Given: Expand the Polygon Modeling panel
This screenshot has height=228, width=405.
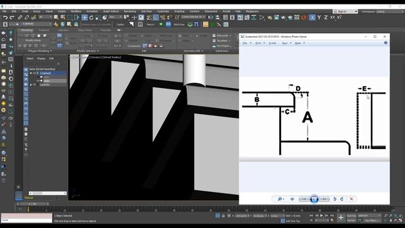Looking at the screenshot, I should tap(40, 51).
